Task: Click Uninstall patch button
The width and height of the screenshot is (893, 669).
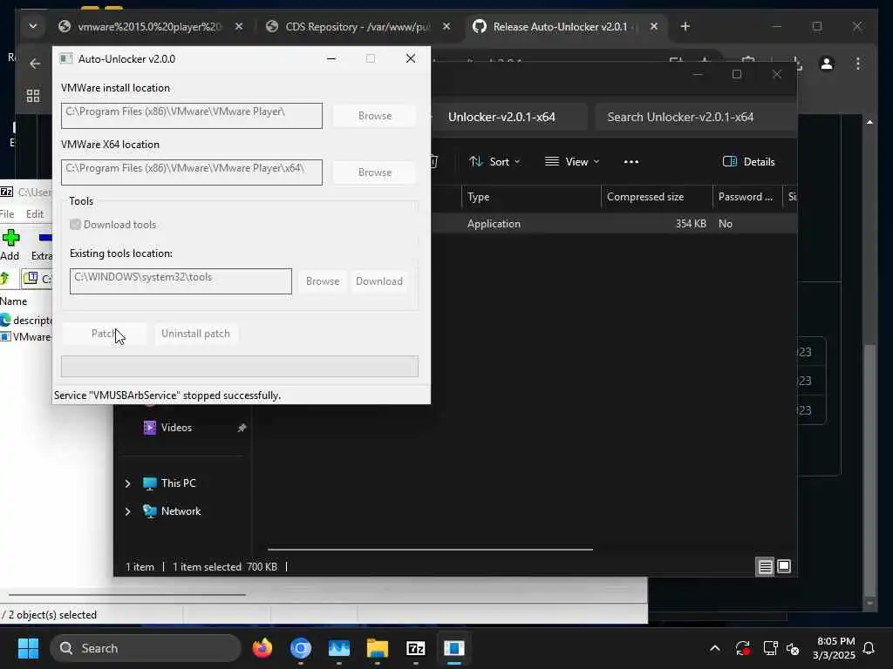Action: (195, 334)
